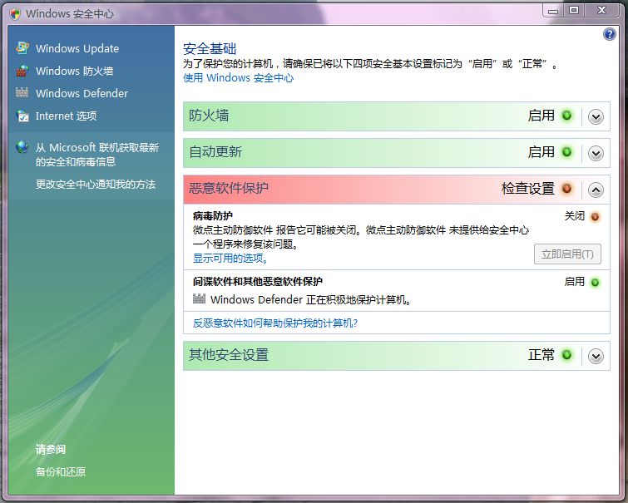Screen dimensions: 628x503
Task: Open the 使用 Windows 安全中心 link
Action: point(238,77)
